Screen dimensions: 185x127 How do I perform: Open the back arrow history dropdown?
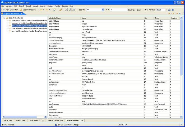(44, 10)
